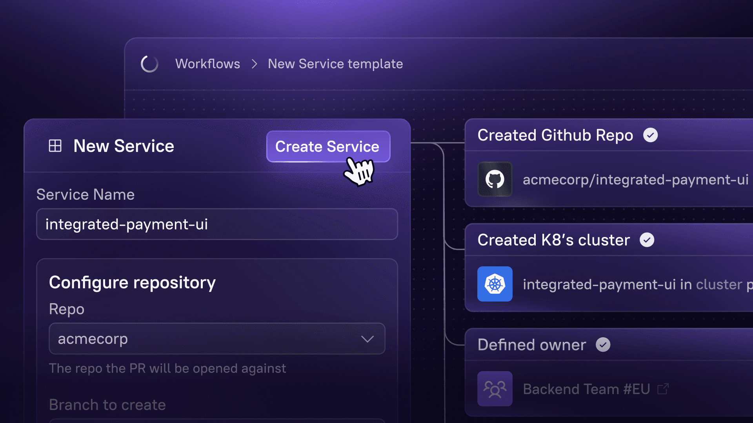Expand the breadcrumb chevron after Workflows
Image resolution: width=753 pixels, height=423 pixels.
point(254,64)
